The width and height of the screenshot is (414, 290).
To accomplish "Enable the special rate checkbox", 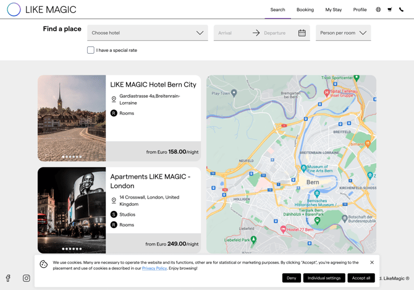I will (x=91, y=50).
